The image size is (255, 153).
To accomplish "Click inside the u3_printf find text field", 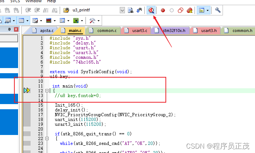I will coord(95,10).
